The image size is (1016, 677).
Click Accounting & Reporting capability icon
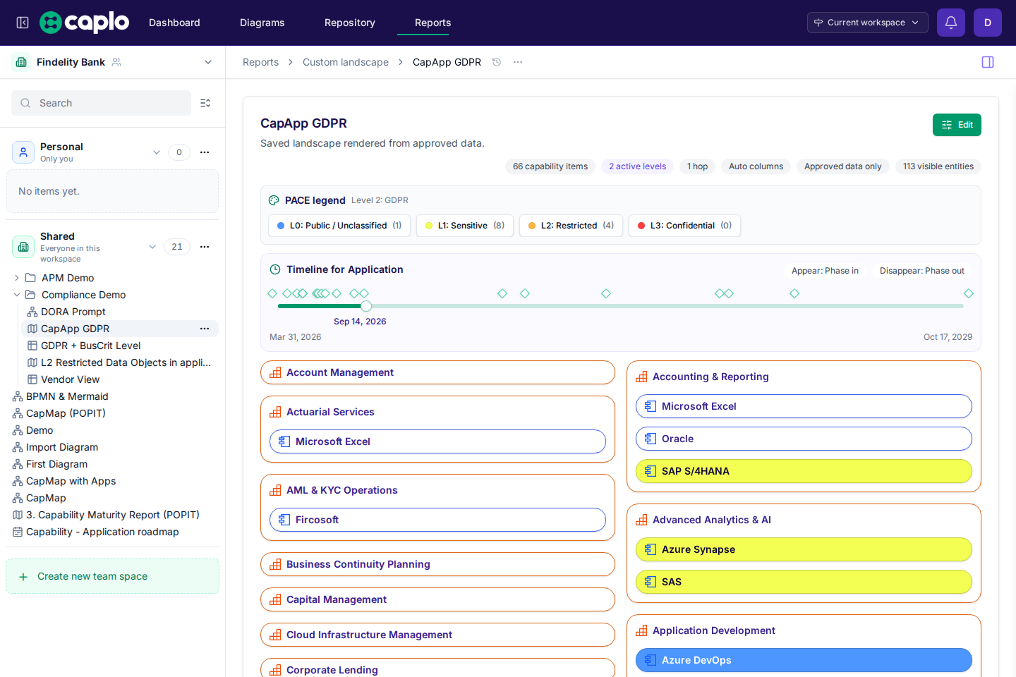[641, 377]
